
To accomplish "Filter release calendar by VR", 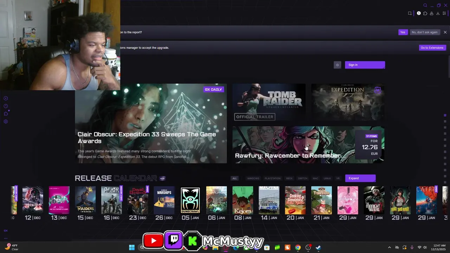I will click(338, 178).
